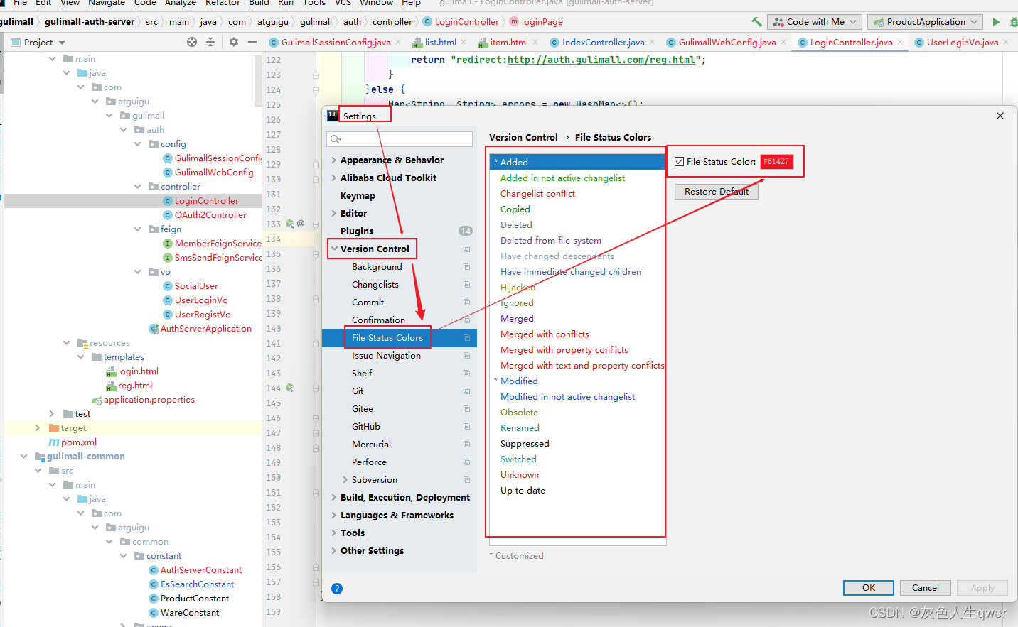
Task: Expand Build, Execution, Deployment group
Action: point(334,498)
